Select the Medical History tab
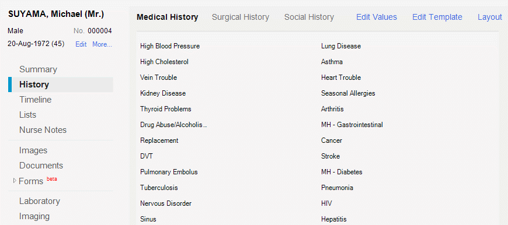This screenshot has height=225, width=508. 168,17
